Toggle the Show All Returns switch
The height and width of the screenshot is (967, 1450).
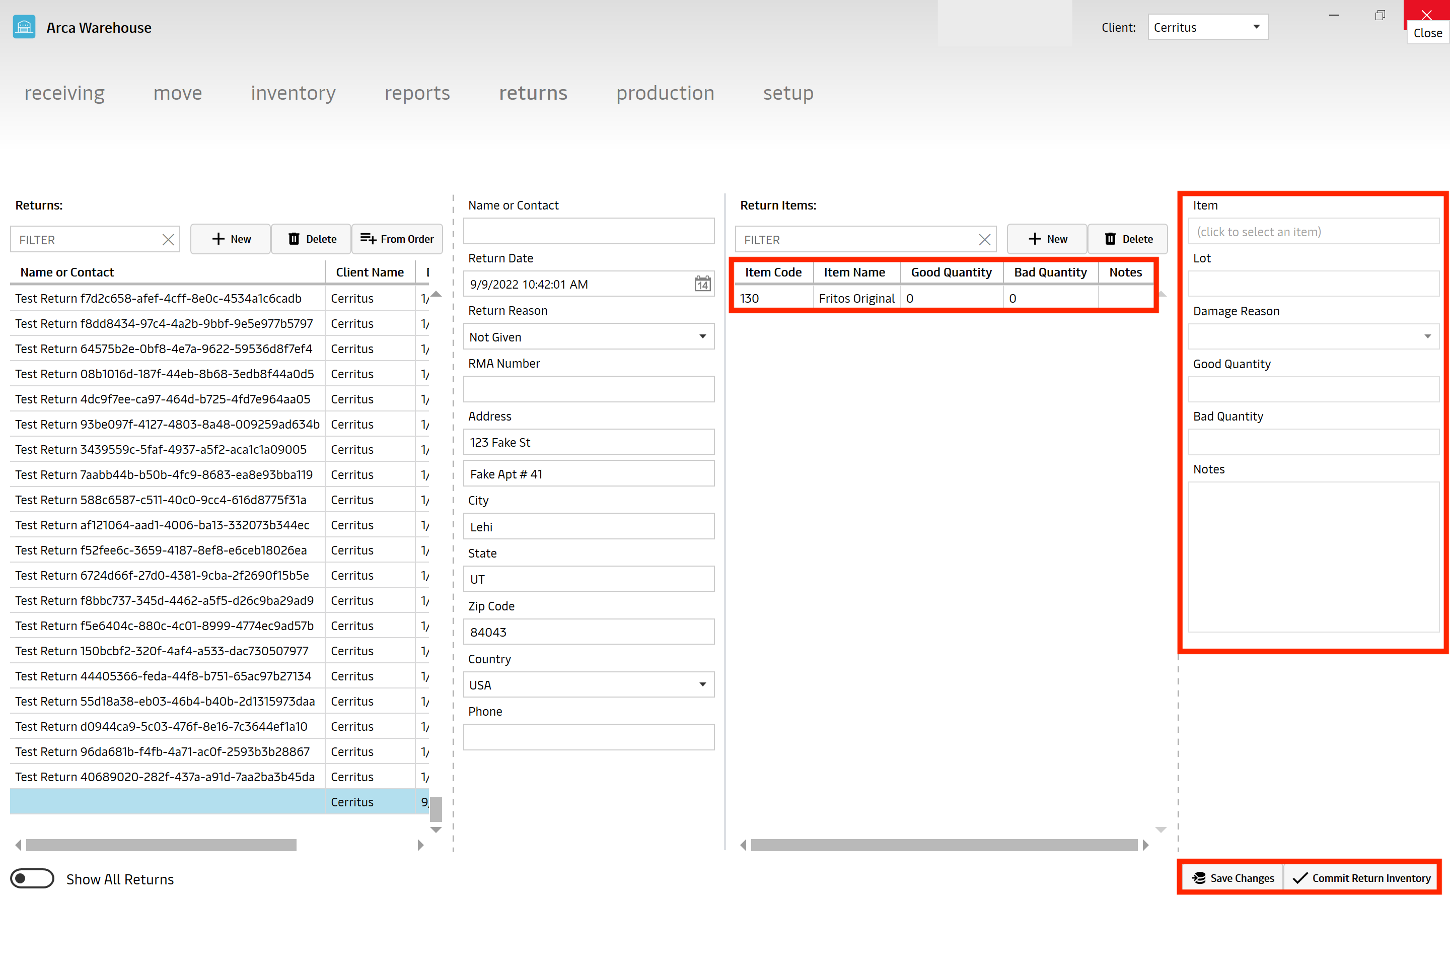coord(32,878)
